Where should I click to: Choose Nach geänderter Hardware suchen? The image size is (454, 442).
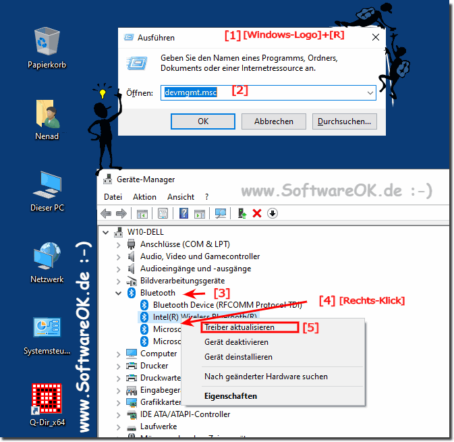273,377
